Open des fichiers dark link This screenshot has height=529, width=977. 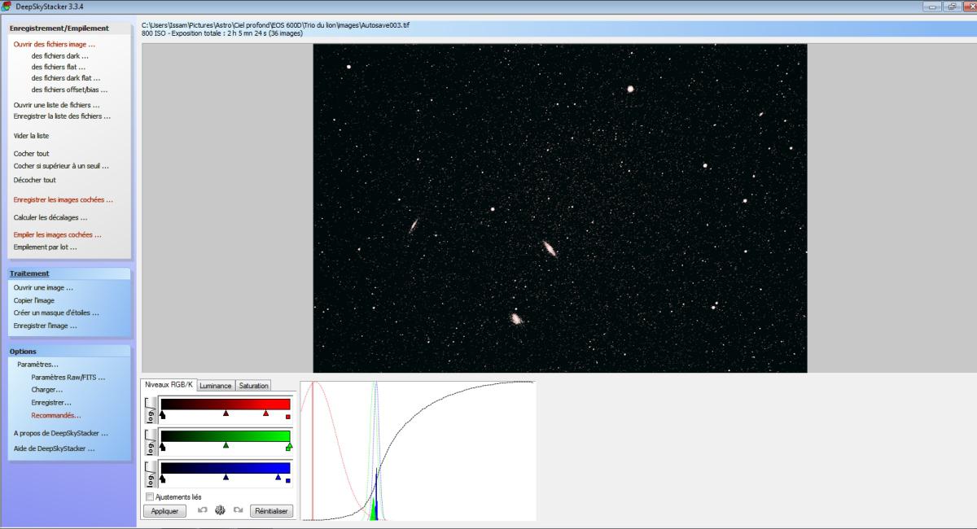click(x=60, y=56)
